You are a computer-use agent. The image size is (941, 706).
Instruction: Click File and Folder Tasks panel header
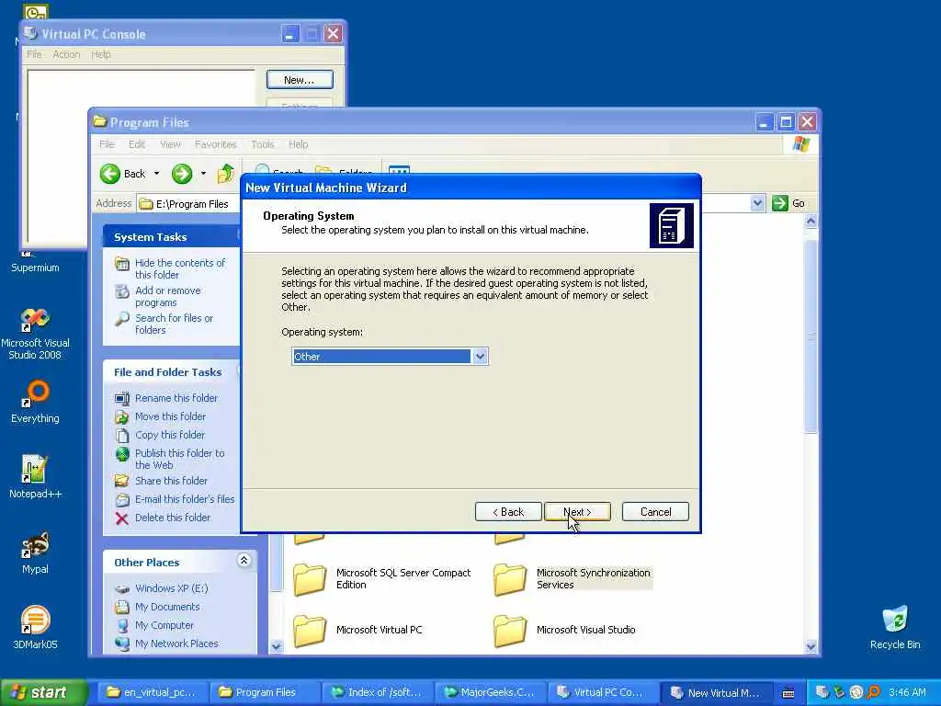[172, 372]
